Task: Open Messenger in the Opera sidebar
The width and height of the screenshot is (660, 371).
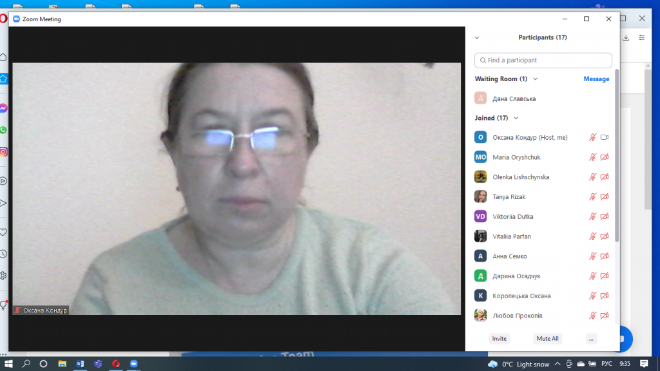Action: click(4, 108)
